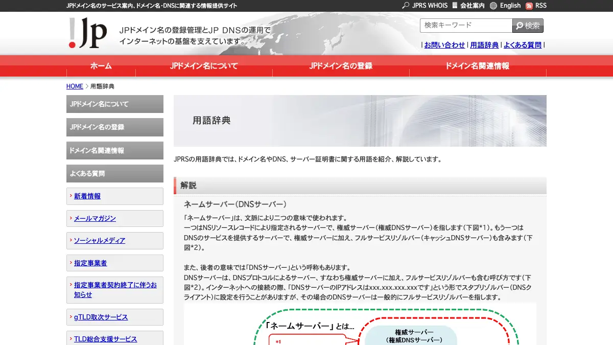Open the ソーシャルメディア sidebar link
Image resolution: width=613 pixels, height=345 pixels.
pos(100,240)
